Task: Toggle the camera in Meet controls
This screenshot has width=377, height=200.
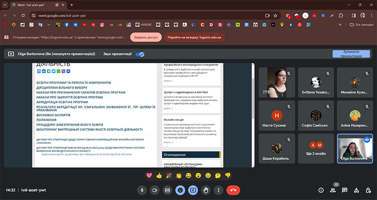Action: [x=155, y=190]
